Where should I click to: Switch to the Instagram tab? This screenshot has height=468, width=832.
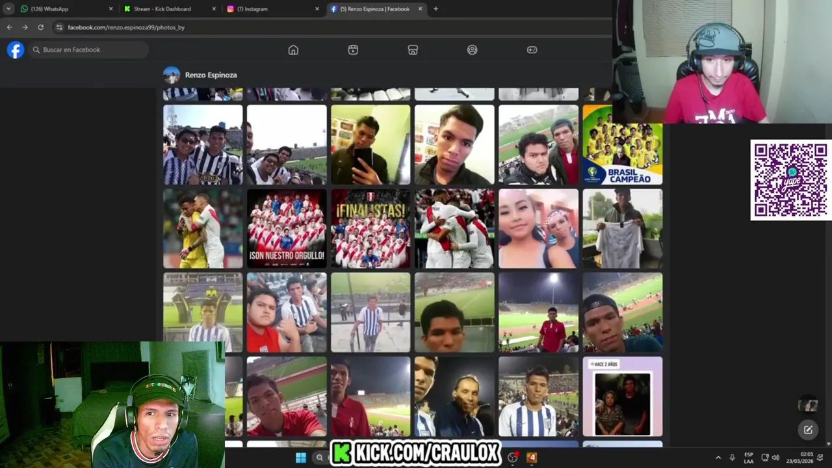coord(272,9)
